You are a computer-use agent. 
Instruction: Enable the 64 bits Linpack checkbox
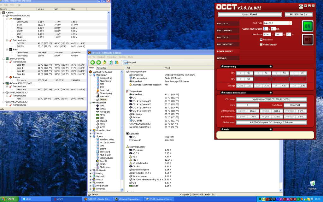pyautogui.click(x=261, y=45)
